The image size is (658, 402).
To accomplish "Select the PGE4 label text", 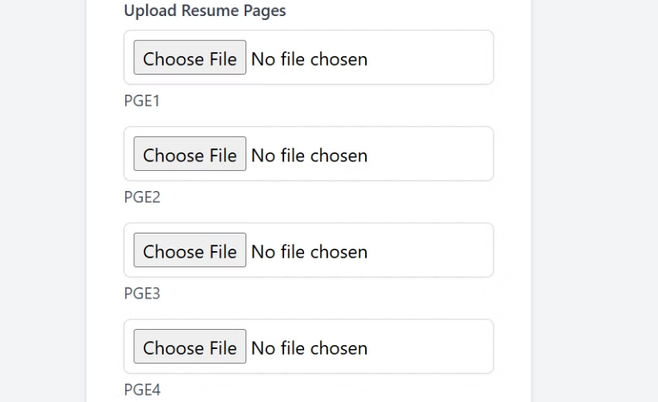I will [x=142, y=389].
